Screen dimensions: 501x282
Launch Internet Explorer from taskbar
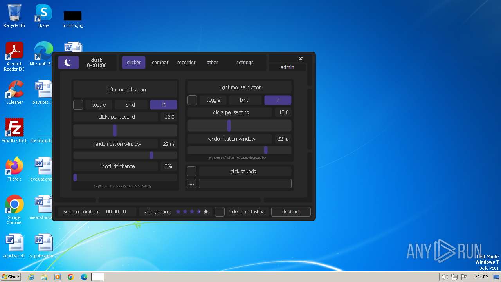[31, 277]
